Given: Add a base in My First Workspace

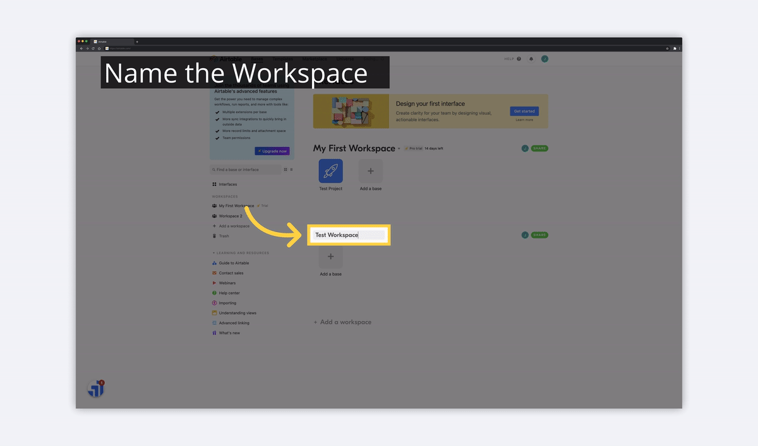Looking at the screenshot, I should [370, 171].
